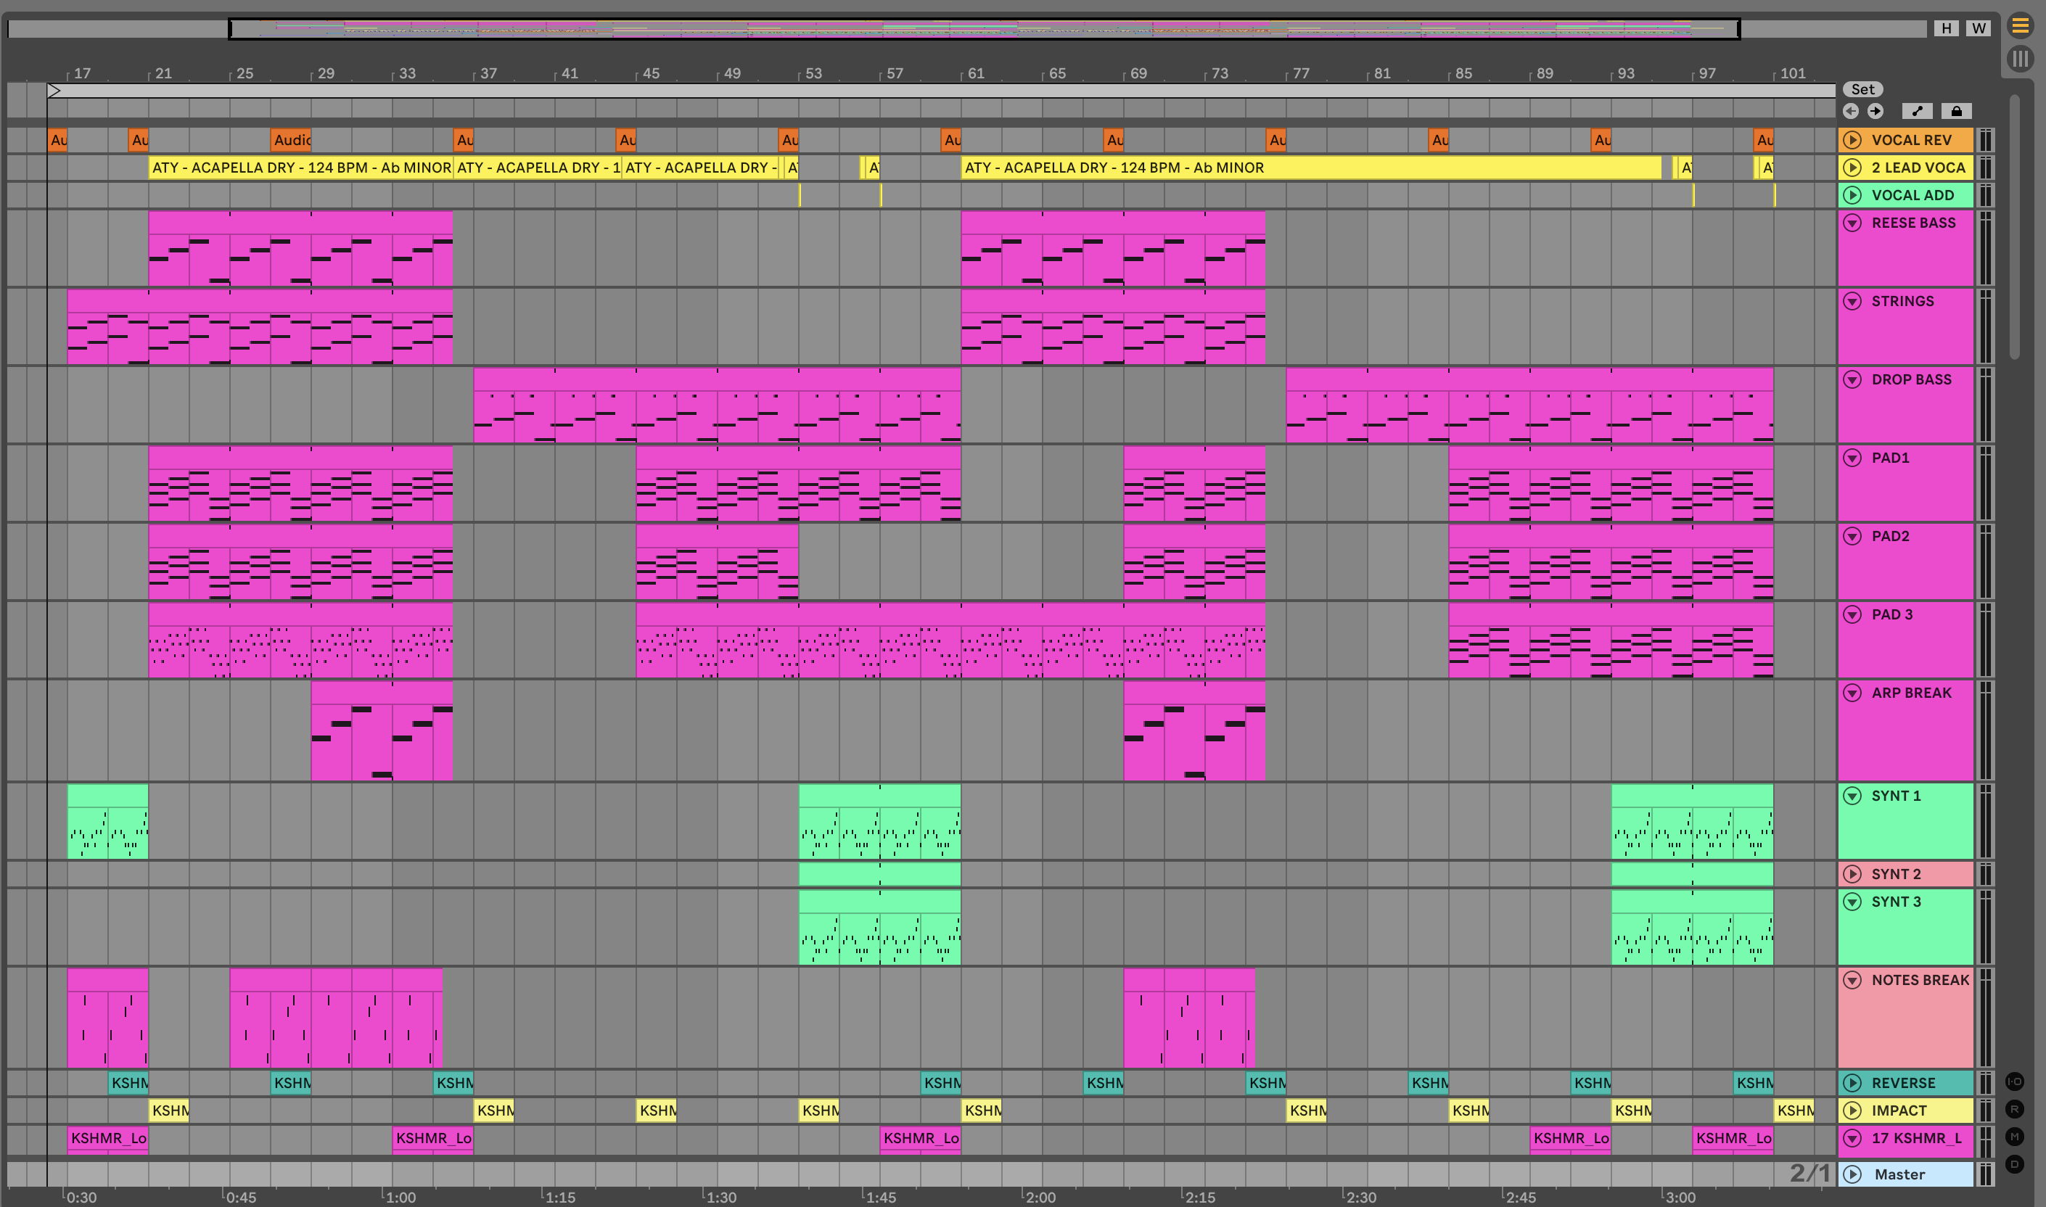The width and height of the screenshot is (2046, 1207).
Task: Show the In/Out section with the I-O button
Action: [x=2014, y=1082]
